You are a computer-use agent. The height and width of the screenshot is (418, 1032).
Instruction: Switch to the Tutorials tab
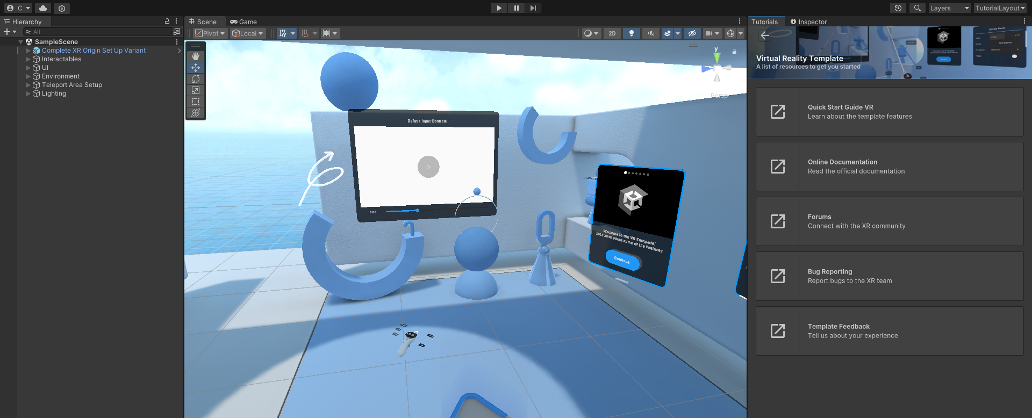tap(764, 21)
